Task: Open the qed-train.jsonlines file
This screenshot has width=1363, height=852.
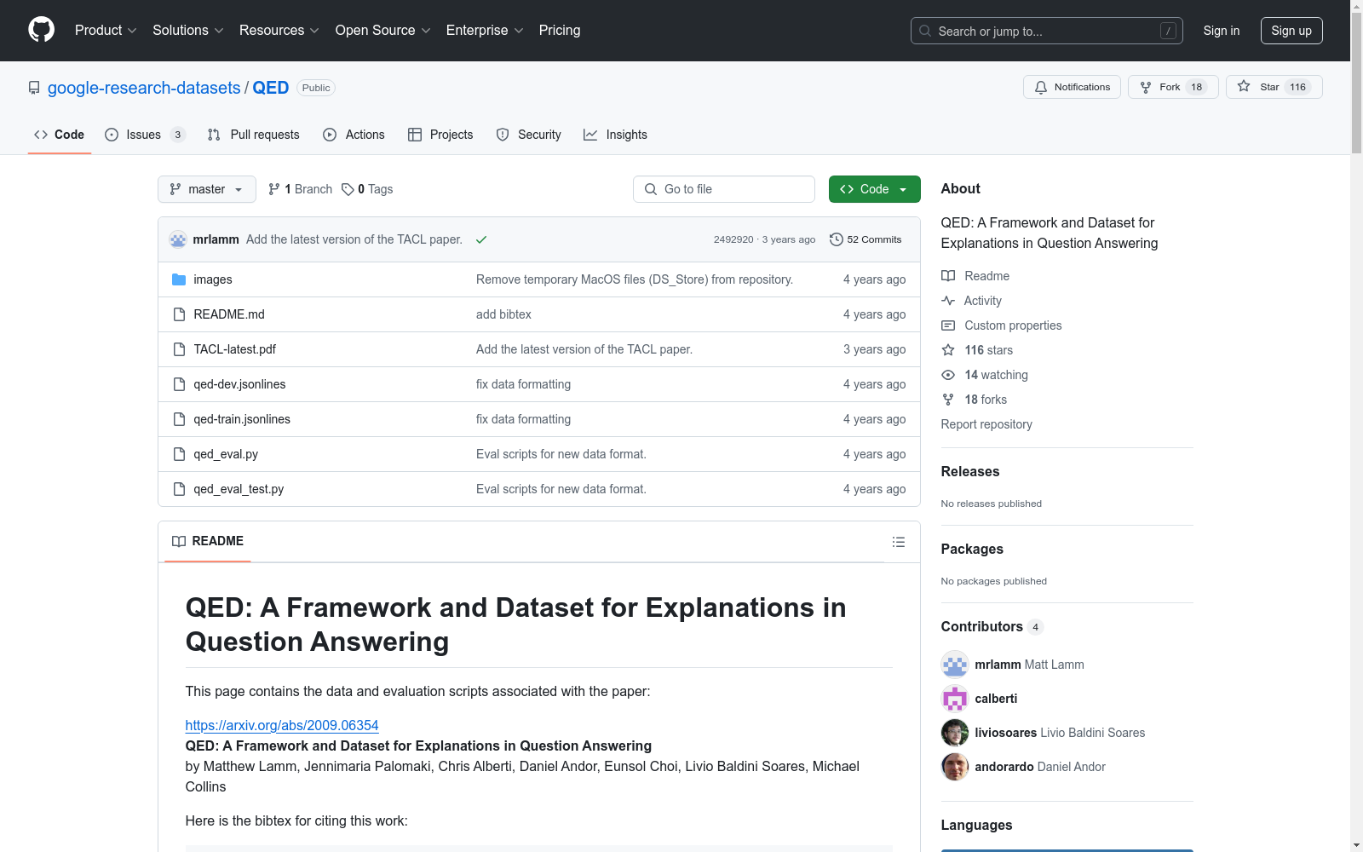Action: coord(242,419)
